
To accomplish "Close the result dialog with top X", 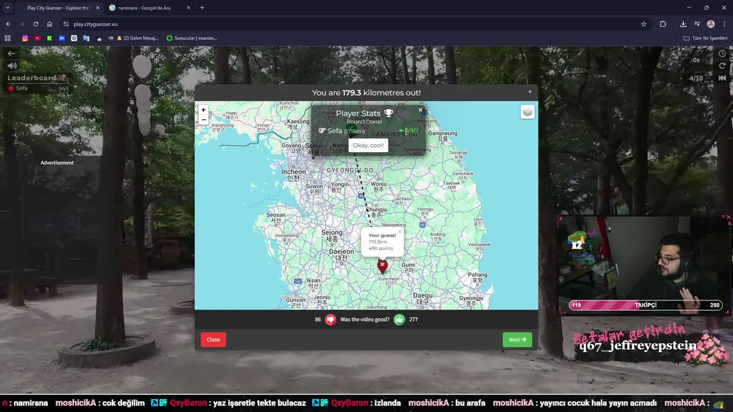I will pyautogui.click(x=530, y=92).
